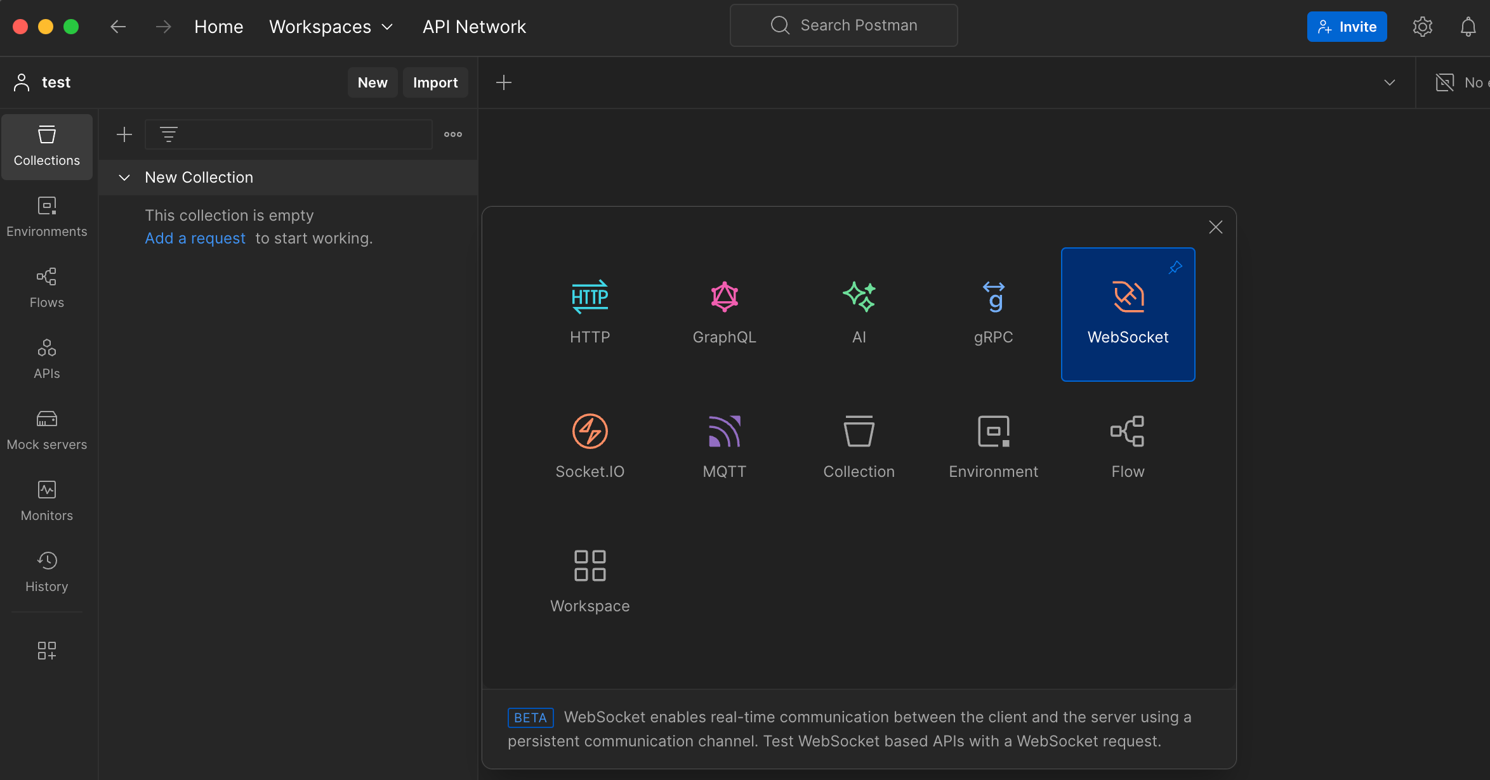This screenshot has width=1490, height=780.
Task: Switch to the Environments sidebar tab
Action: 47,217
